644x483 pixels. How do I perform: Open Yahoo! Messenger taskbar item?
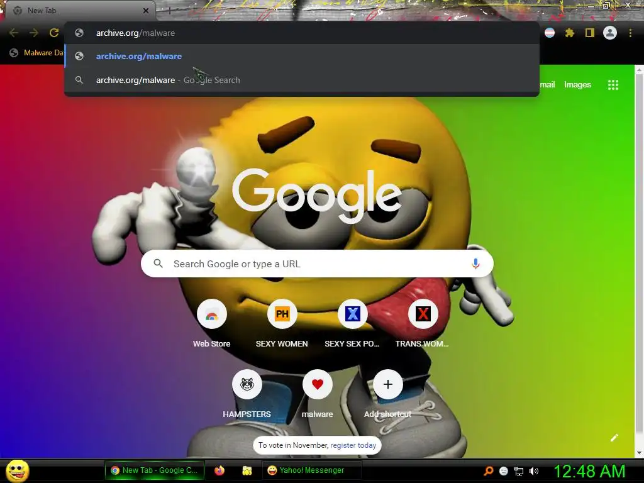click(312, 470)
